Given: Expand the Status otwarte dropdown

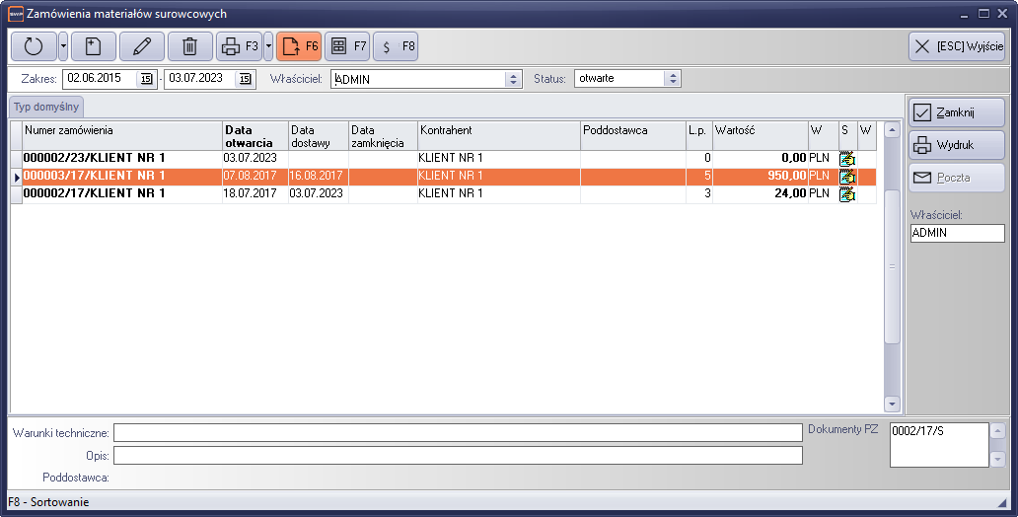Looking at the screenshot, I should pos(673,79).
